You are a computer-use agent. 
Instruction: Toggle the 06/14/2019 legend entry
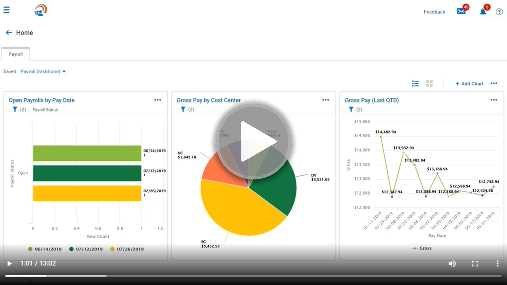(45, 249)
